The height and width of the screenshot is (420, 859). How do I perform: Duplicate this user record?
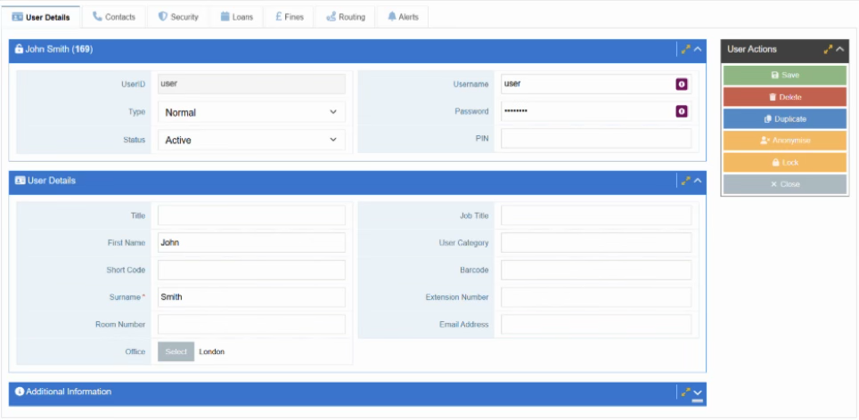(784, 118)
